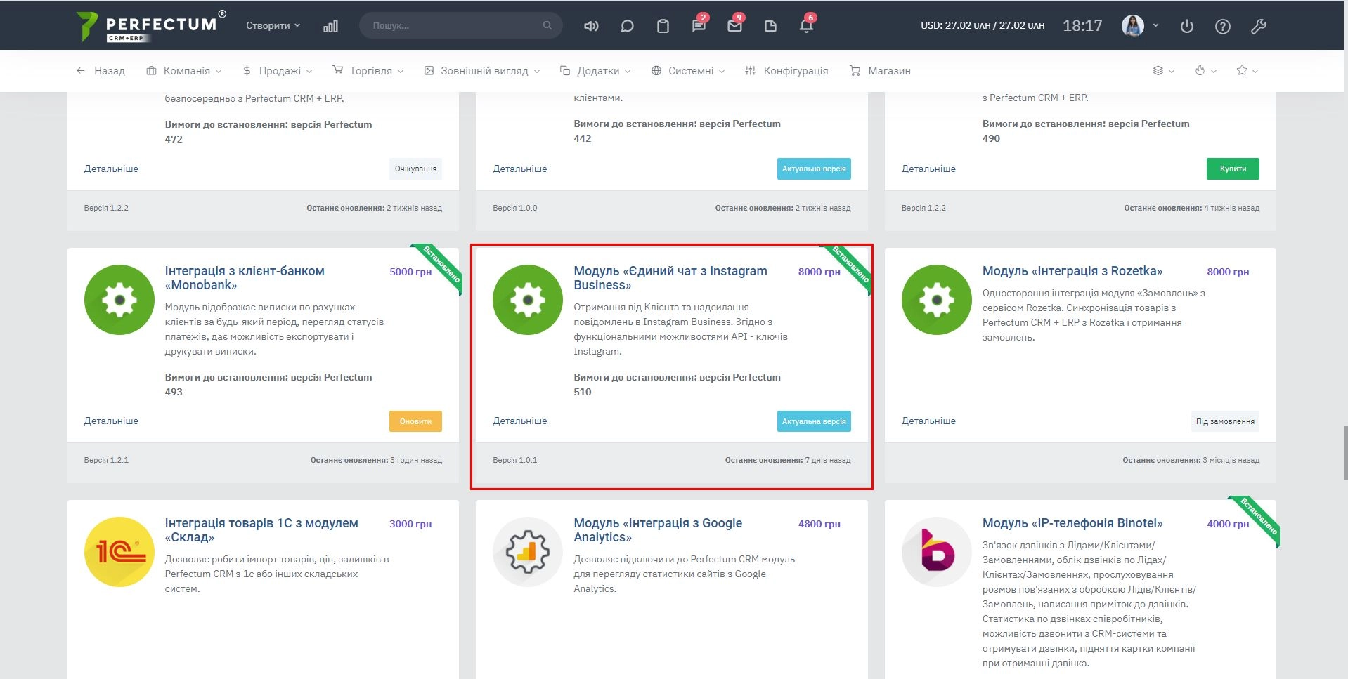Image resolution: width=1348 pixels, height=679 pixels.
Task: Click Оновити button for Monobank module
Action: (x=415, y=421)
